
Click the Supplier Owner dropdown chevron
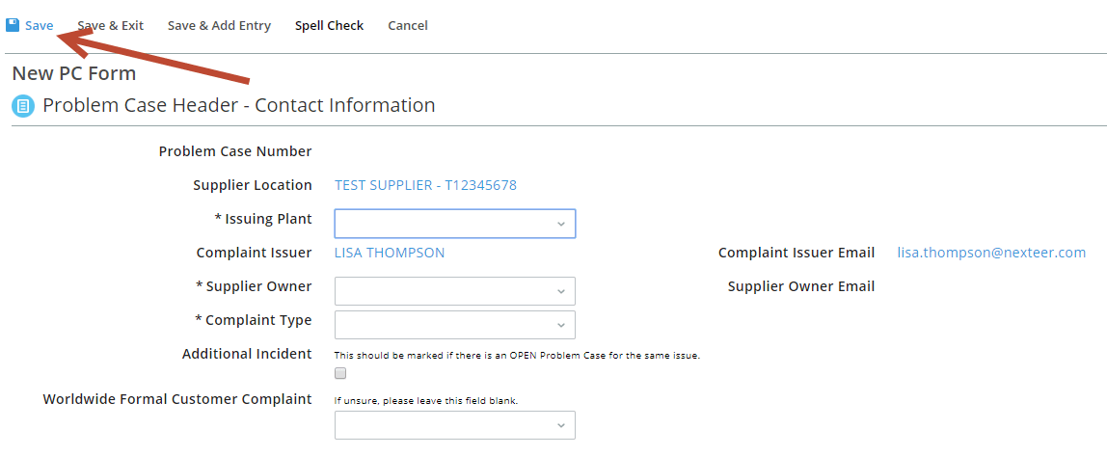coord(560,291)
